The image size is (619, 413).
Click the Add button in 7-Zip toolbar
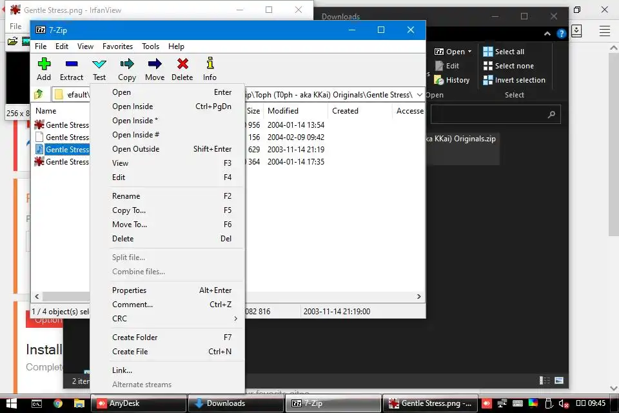[x=44, y=69]
